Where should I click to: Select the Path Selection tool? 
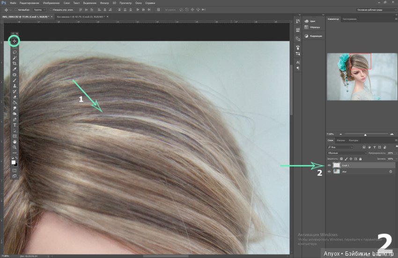(x=15, y=131)
